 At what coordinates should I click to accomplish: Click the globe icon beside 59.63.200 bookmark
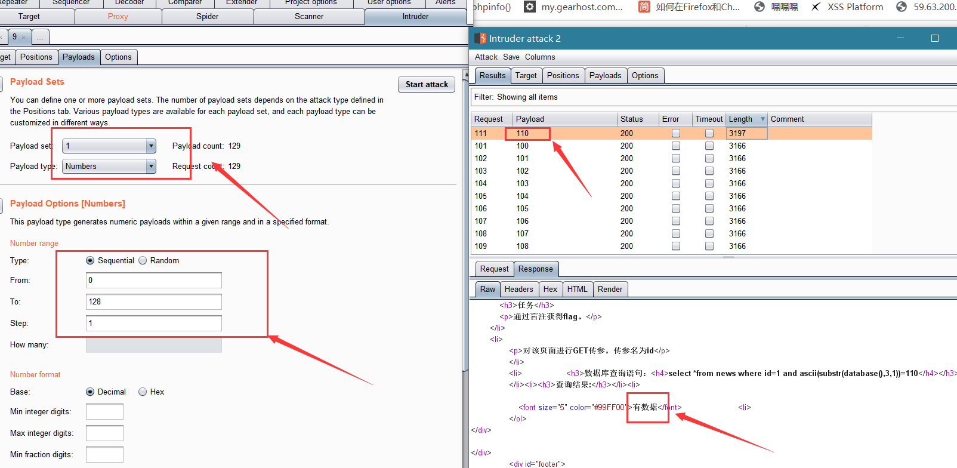[x=902, y=7]
